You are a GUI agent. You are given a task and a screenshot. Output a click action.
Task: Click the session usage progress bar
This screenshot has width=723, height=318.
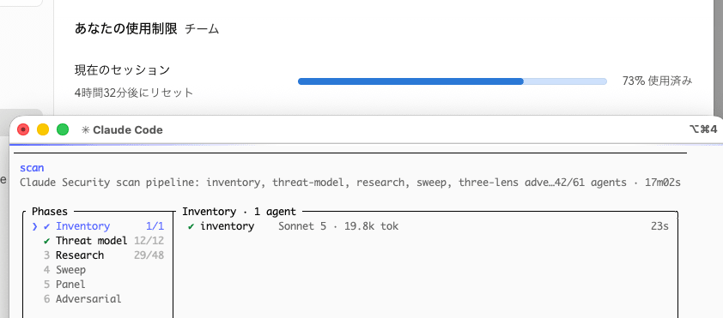pyautogui.click(x=453, y=81)
